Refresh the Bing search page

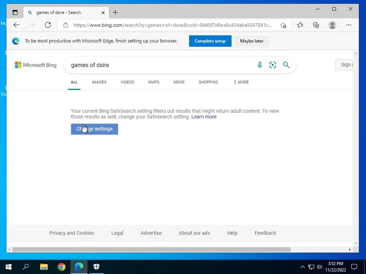tap(48, 25)
